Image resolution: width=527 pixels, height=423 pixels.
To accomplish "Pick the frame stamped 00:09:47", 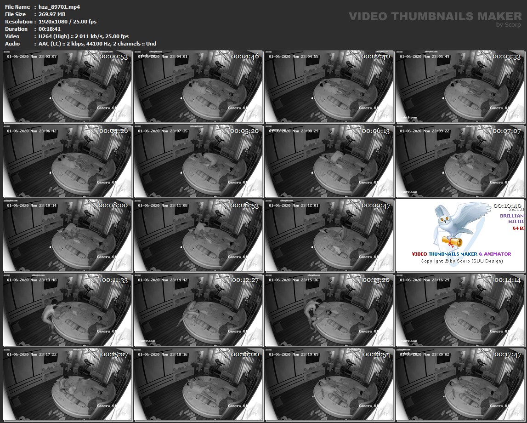I will (329, 235).
